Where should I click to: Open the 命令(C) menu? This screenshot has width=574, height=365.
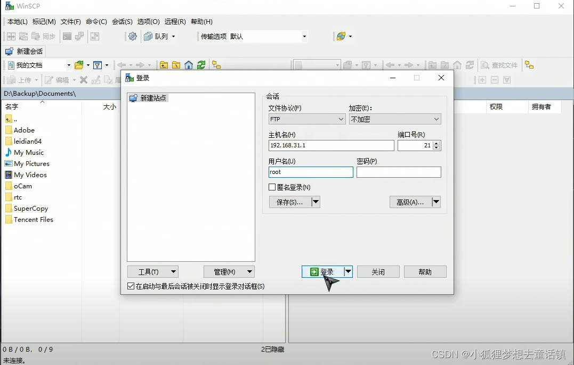[x=96, y=22]
